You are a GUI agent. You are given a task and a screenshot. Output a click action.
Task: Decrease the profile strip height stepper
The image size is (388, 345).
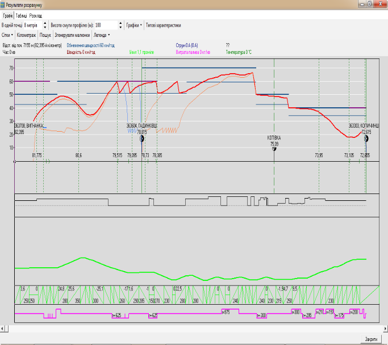pos(120,27)
